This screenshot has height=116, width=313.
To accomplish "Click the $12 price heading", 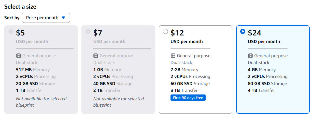I will pos(177,33).
